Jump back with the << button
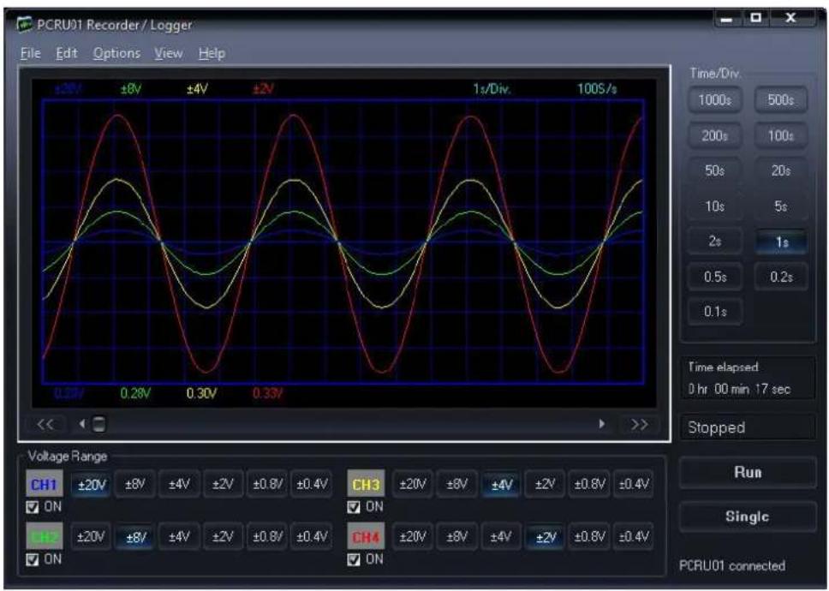This screenshot has width=829, height=591. click(x=45, y=425)
